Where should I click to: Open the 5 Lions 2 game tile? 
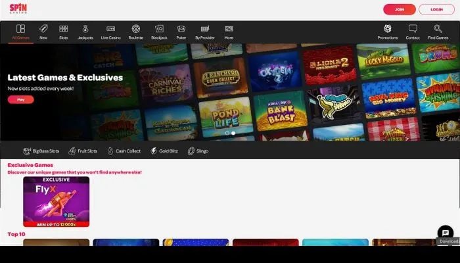pyautogui.click(x=329, y=66)
